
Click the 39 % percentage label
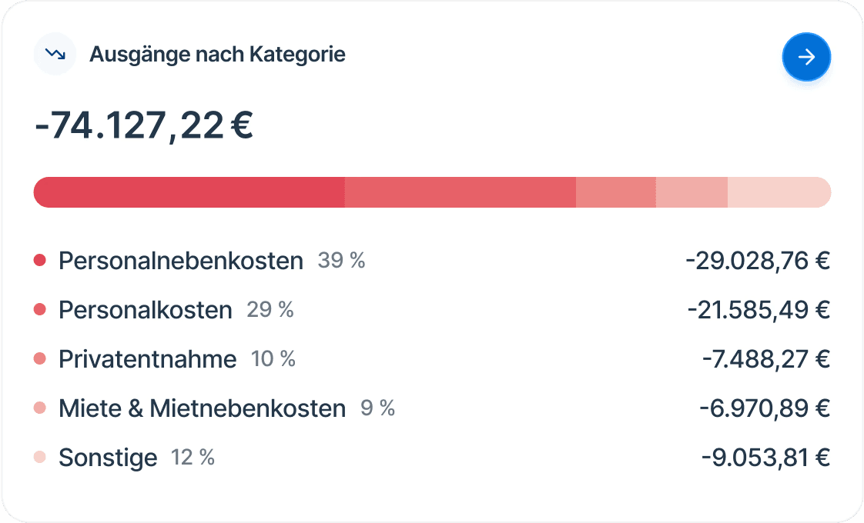342,261
